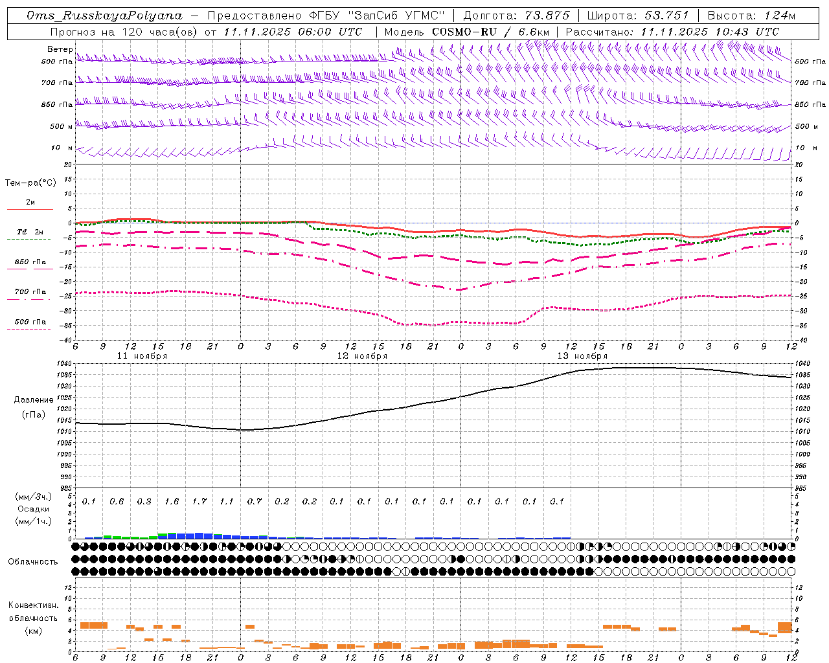Click the 'Конвективн.' convective cloud label
The width and height of the screenshot is (829, 663).
[33, 605]
